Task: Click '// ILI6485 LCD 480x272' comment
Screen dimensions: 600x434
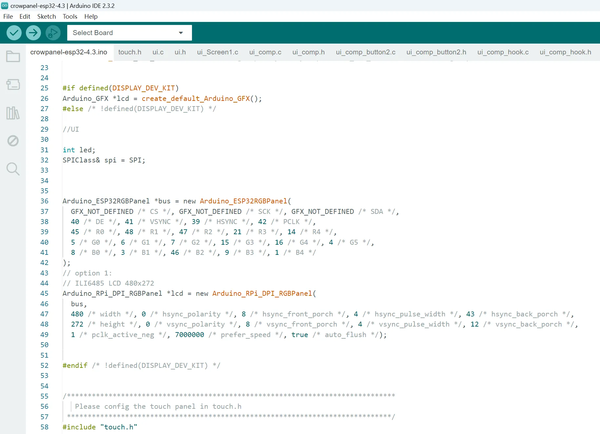Action: [x=108, y=283]
